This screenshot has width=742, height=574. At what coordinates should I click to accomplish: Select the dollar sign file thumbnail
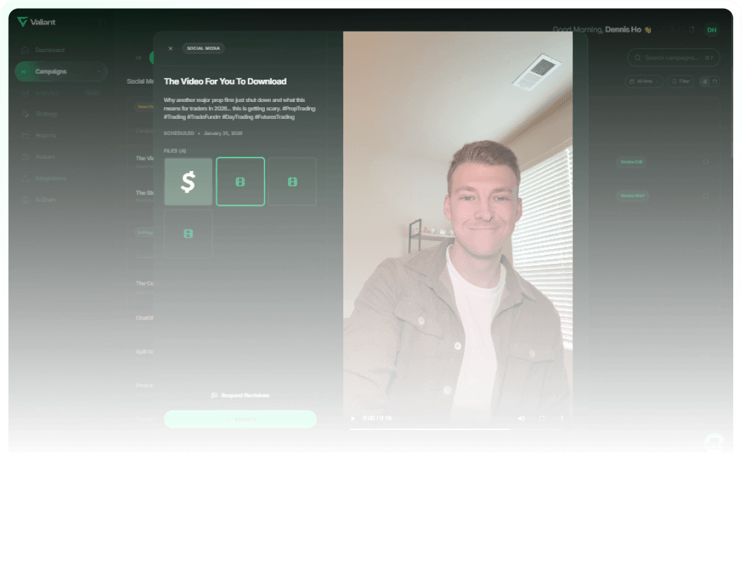point(188,182)
